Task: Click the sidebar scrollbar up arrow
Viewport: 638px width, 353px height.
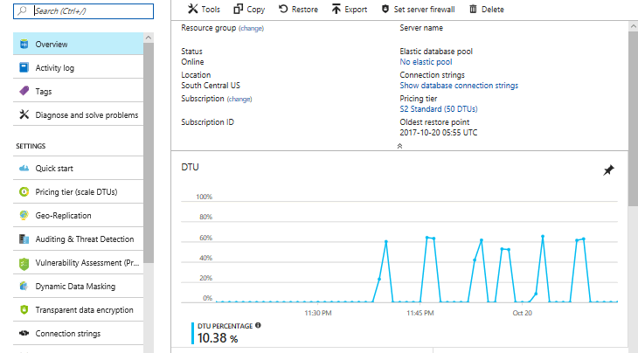Action: point(149,38)
